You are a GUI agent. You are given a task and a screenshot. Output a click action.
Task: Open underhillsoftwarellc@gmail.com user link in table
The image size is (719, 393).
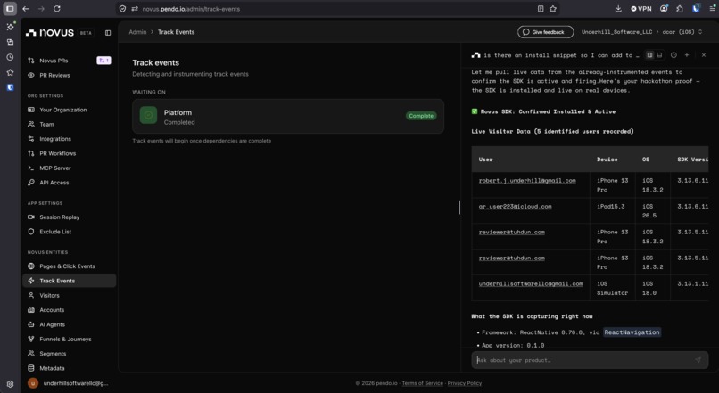point(531,284)
